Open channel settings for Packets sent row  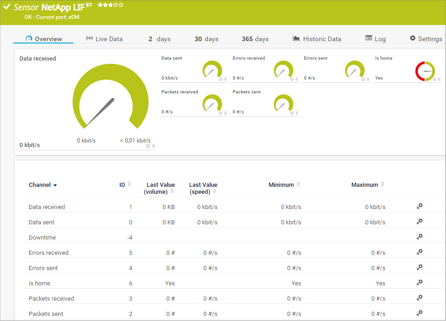pyautogui.click(x=419, y=313)
